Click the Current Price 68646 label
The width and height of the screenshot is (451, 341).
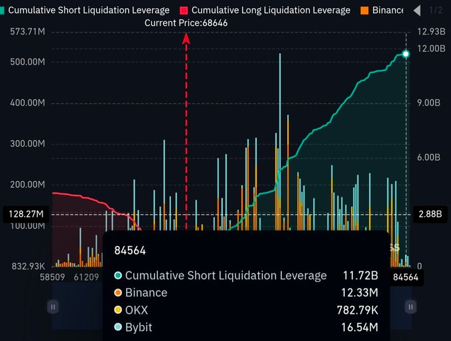tap(185, 23)
